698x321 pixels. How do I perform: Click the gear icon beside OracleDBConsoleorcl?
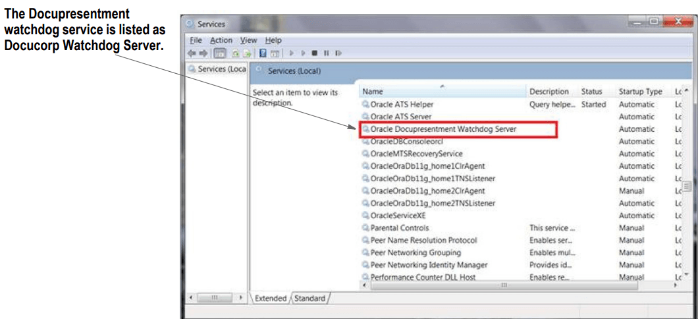click(366, 141)
